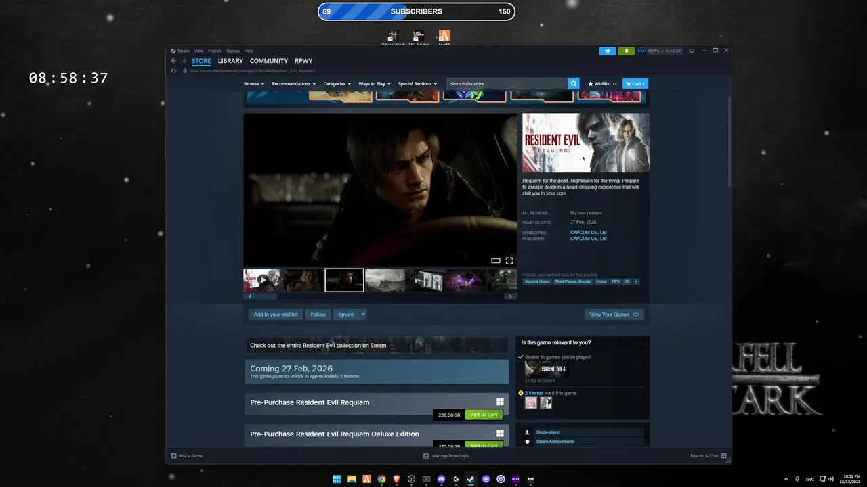Click the Steam forward navigation arrow

click(x=183, y=61)
